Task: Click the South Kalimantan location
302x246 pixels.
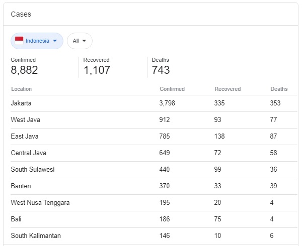Action: [36, 235]
